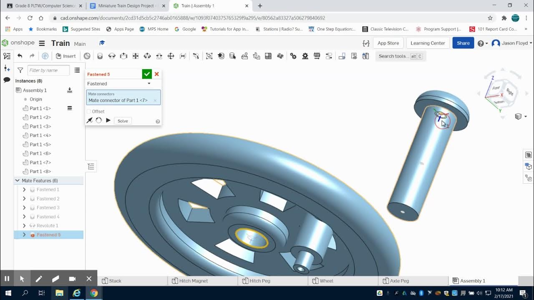This screenshot has width=534, height=300.
Task: Open the Insert parts and assemblies tool
Action: [66, 56]
